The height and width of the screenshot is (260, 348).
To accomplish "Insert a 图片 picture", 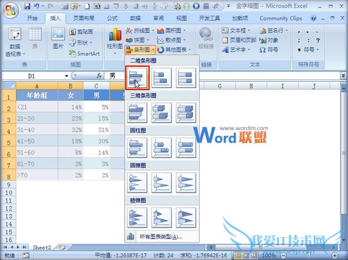I will pyautogui.click(x=58, y=38).
